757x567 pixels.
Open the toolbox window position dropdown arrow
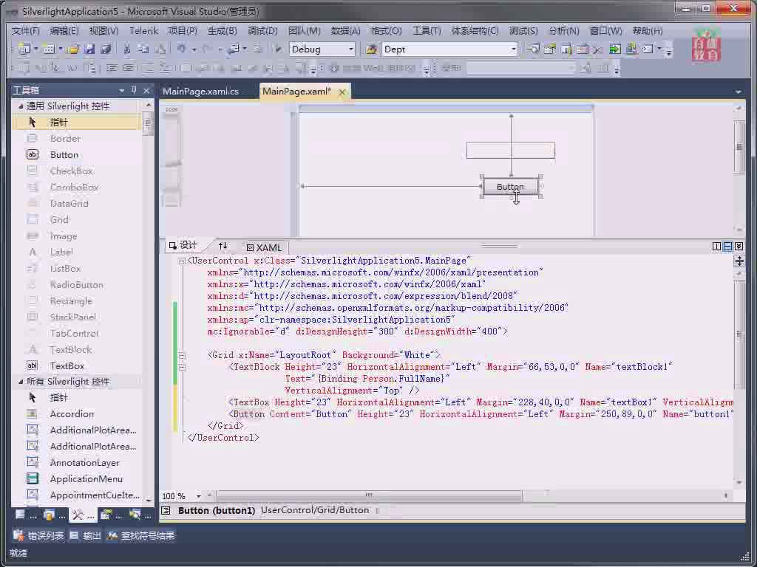click(121, 90)
